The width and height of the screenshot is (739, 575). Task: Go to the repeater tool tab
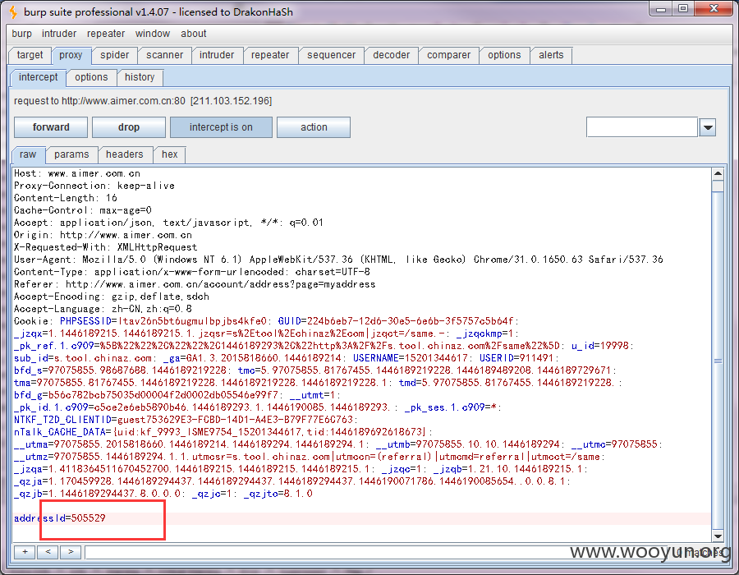coord(270,55)
